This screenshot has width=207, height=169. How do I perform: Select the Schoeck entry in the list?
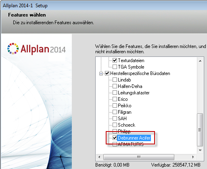click(x=126, y=125)
